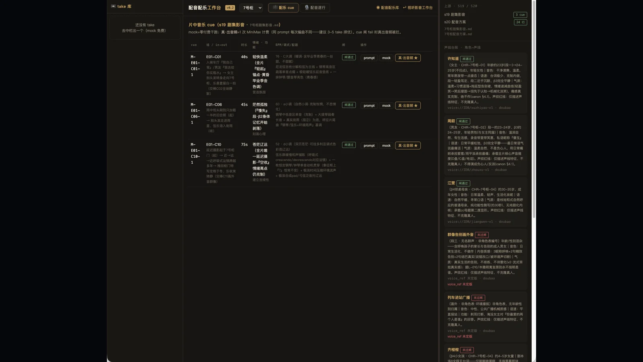Click the take 库 panel icon
The image size is (643, 362).
point(113,6)
